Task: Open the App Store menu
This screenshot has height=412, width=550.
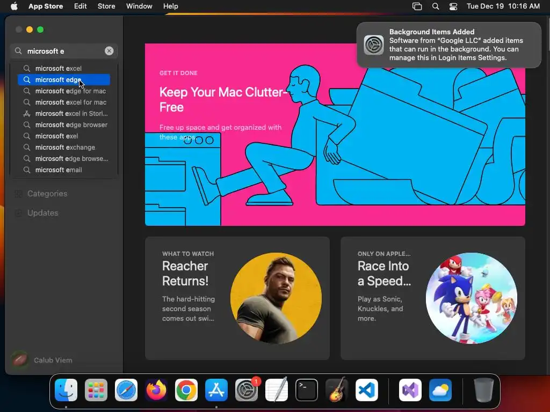Action: (46, 6)
